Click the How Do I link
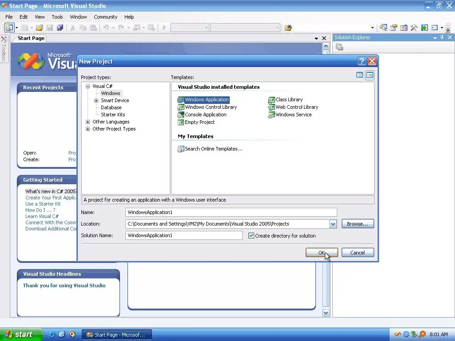 pos(40,210)
